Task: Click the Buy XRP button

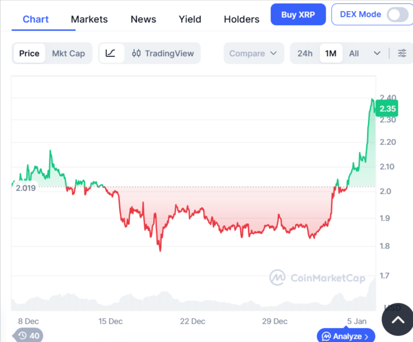Action: point(298,14)
